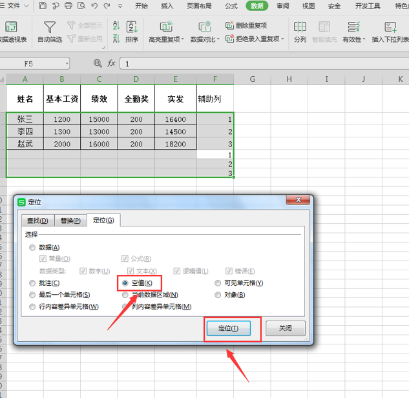The image size is (409, 398).
Task: Click the Print Preview icon
Action: pyautogui.click(x=81, y=5)
